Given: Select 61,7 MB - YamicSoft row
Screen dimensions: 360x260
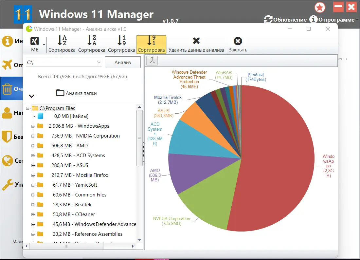Looking at the screenshot, I should click(x=75, y=185).
